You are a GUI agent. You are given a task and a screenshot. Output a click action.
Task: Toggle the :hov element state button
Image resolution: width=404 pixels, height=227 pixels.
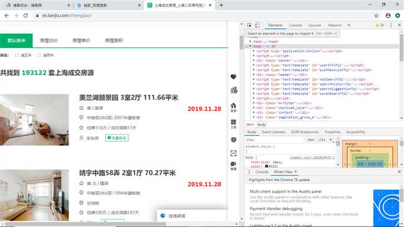coord(311,140)
